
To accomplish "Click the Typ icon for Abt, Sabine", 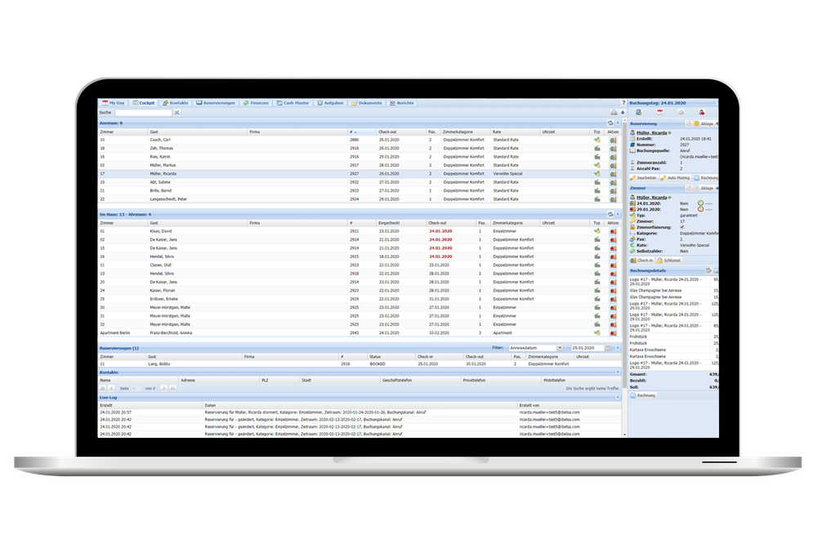I will click(x=597, y=182).
